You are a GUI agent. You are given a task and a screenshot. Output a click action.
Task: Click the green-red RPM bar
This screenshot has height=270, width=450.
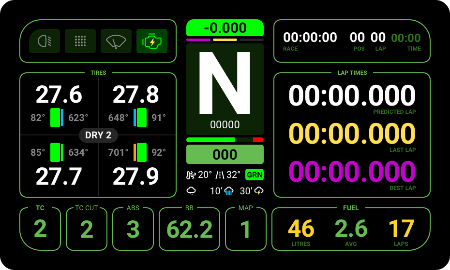point(225,140)
